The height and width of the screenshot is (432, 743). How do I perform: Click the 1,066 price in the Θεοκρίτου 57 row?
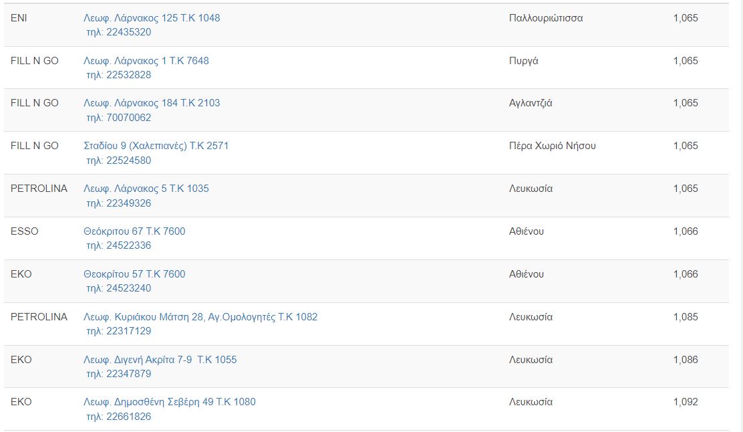(x=686, y=274)
